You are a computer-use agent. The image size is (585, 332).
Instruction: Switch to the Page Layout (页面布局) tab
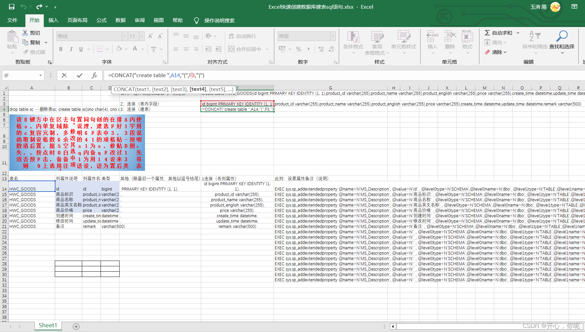78,20
